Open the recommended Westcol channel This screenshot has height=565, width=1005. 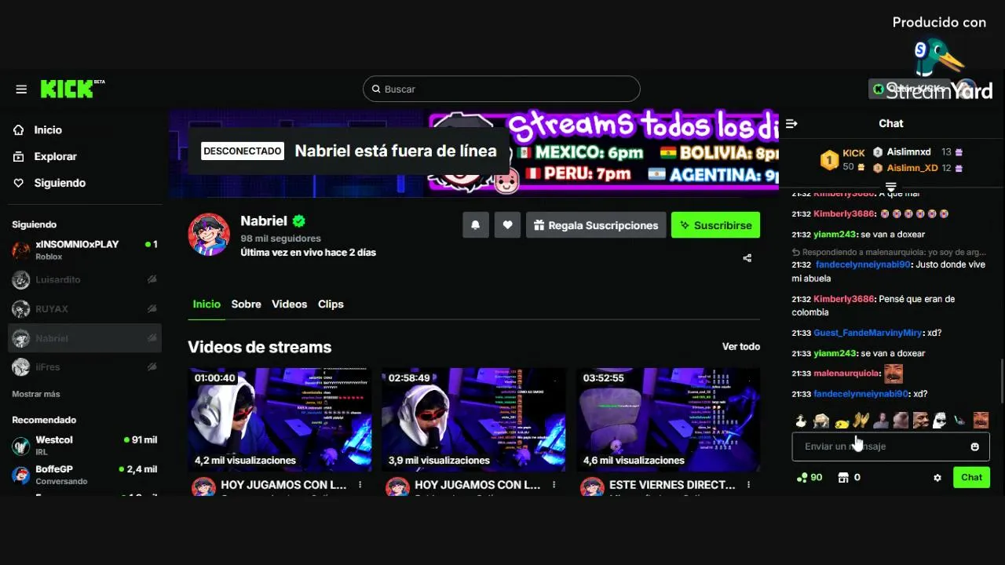85,445
